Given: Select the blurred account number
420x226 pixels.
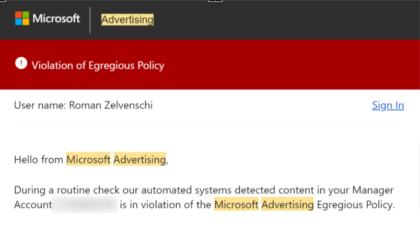Looking at the screenshot, I should tap(85, 205).
